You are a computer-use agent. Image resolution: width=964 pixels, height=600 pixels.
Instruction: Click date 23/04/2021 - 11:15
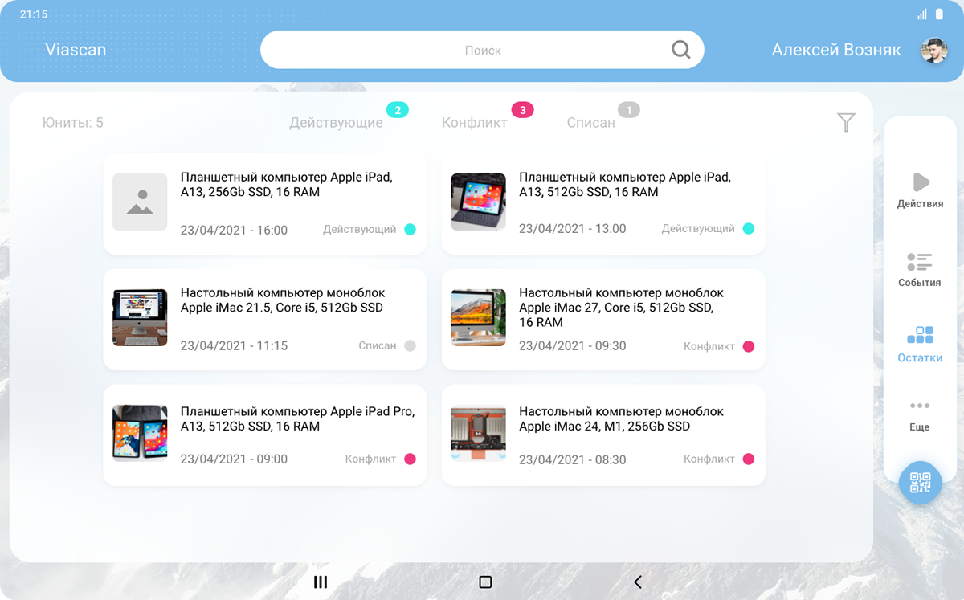[234, 346]
